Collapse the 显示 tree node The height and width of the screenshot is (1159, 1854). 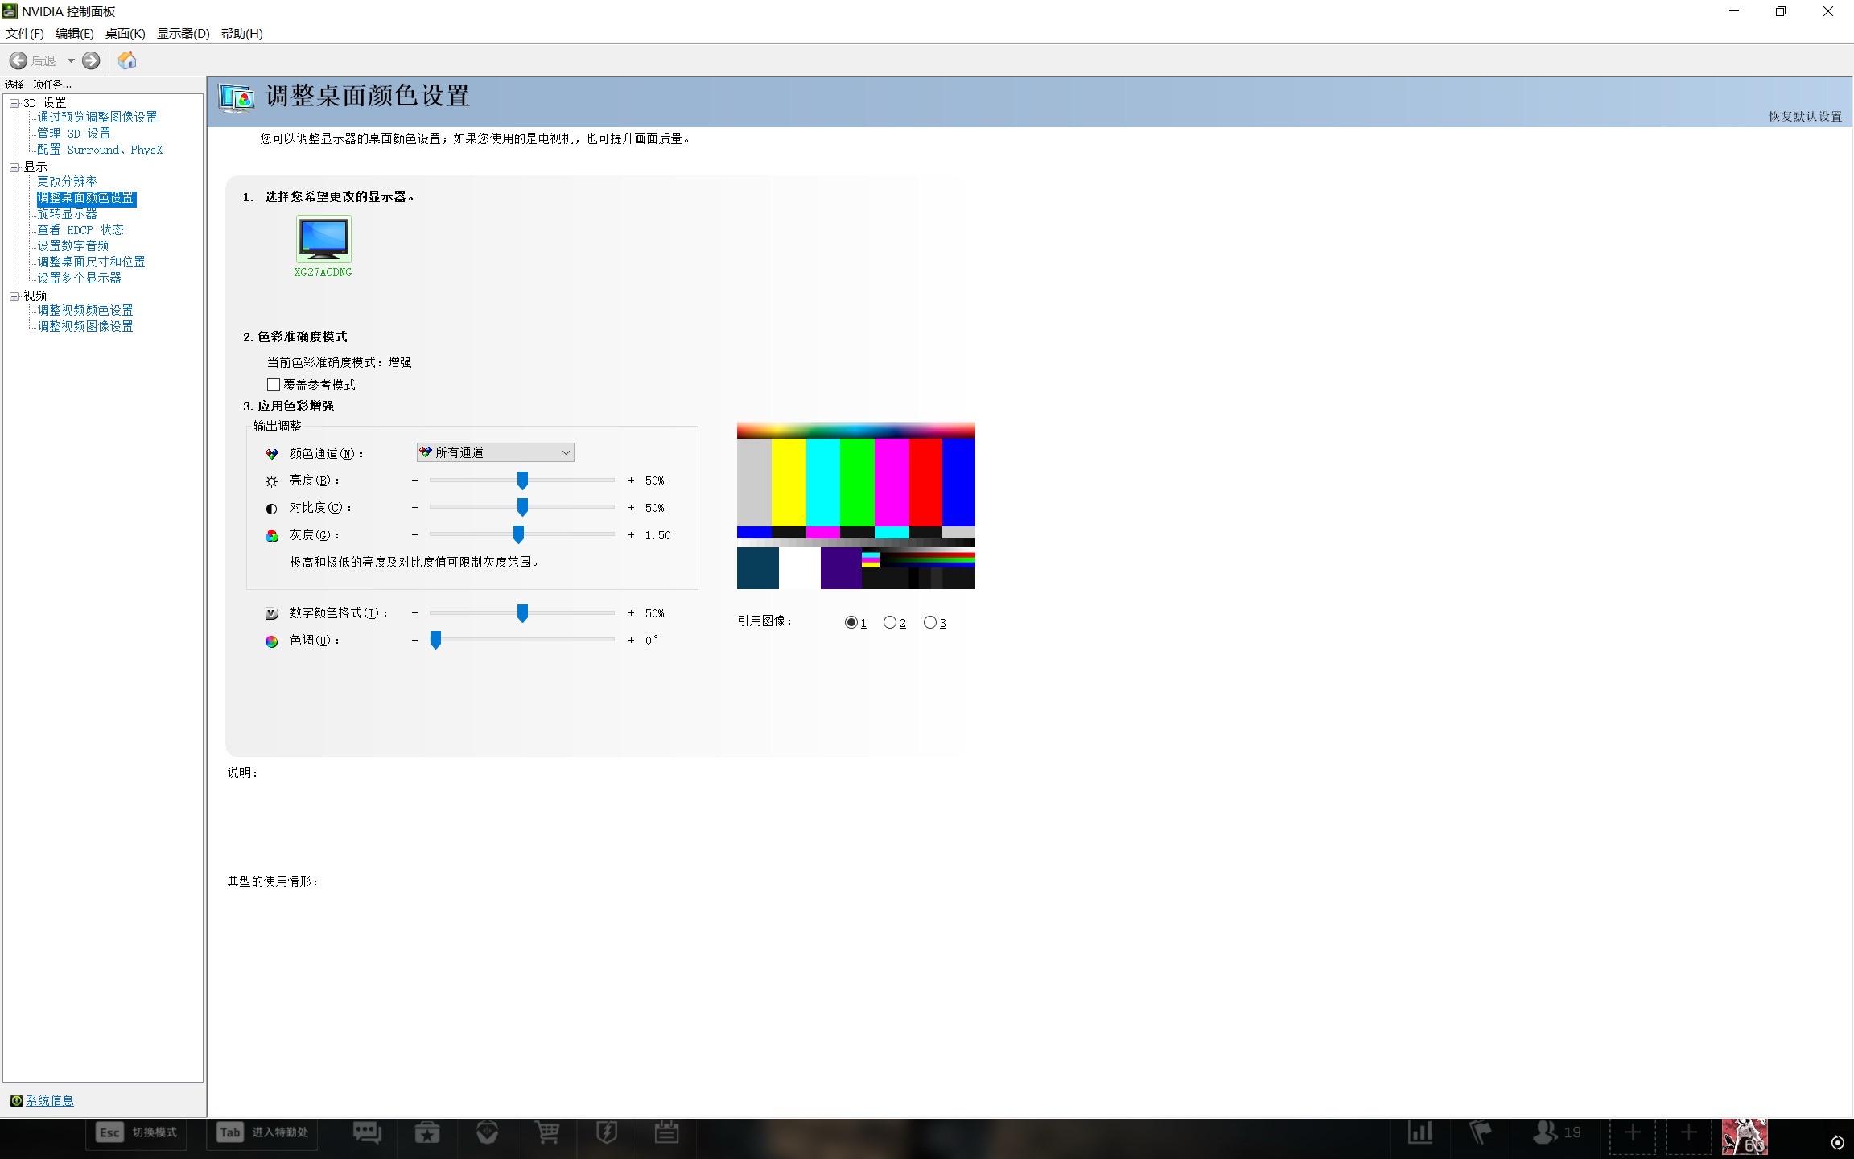point(14,167)
